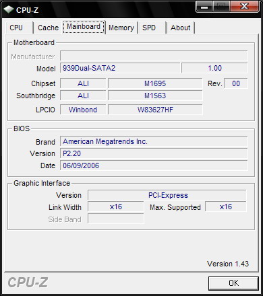Image resolution: width=263 pixels, height=296 pixels.
Task: Go to the Memory tab
Action: (121, 28)
